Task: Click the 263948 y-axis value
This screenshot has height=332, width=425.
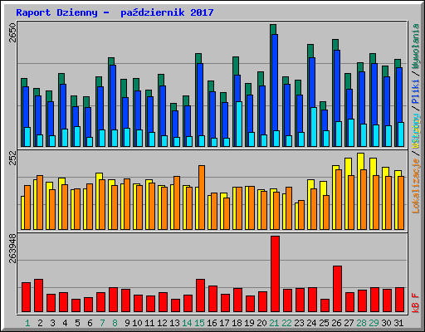Action: pyautogui.click(x=12, y=248)
